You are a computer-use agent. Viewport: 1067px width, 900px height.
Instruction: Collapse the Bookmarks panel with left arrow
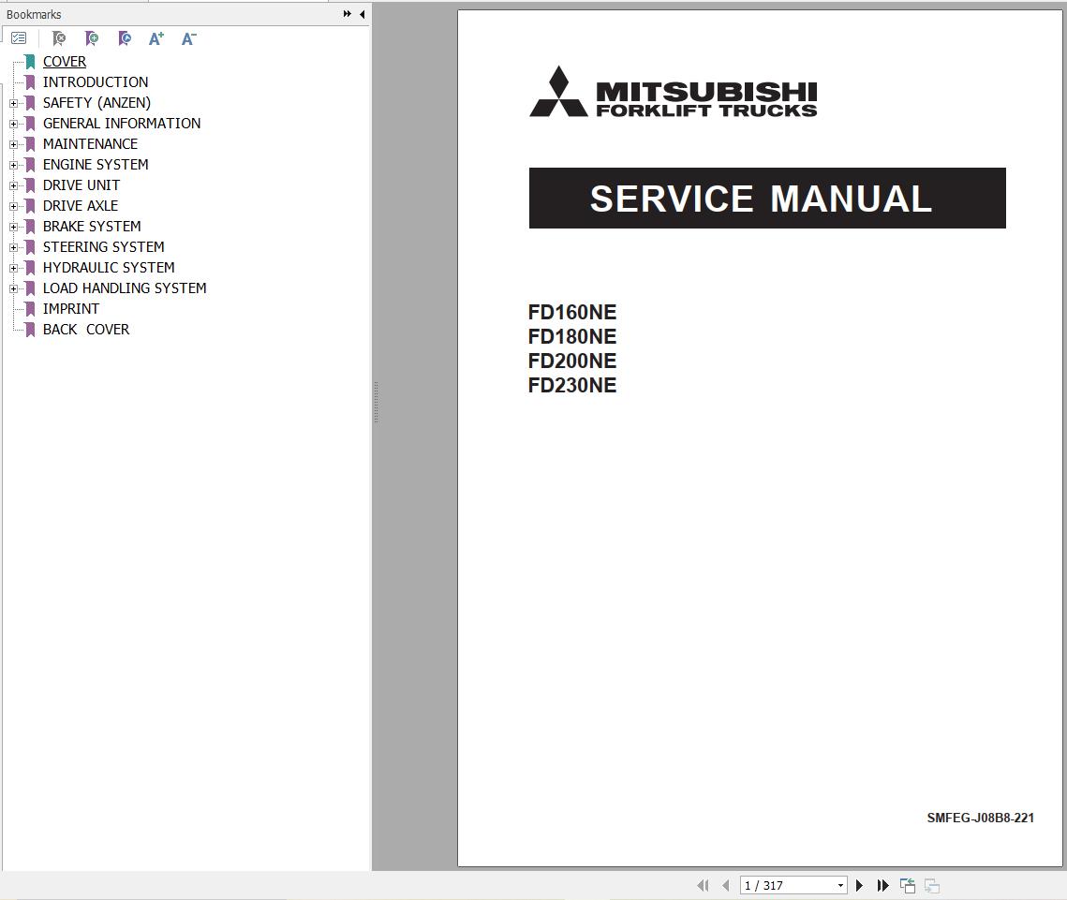(362, 14)
